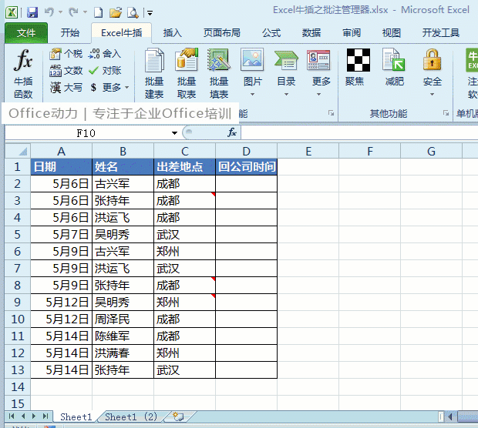Click the Save icon in quick access toolbar

click(32, 12)
